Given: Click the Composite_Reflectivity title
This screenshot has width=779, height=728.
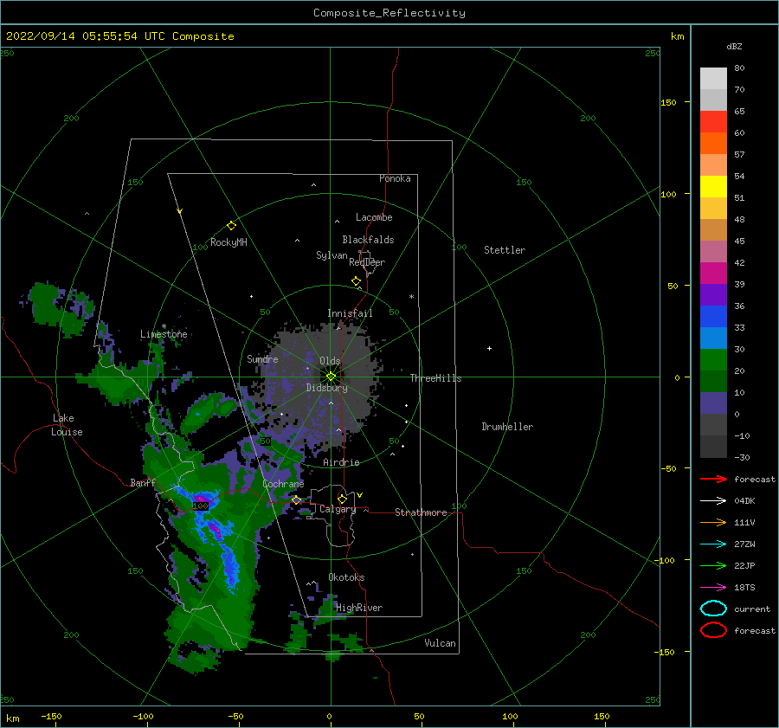Looking at the screenshot, I should 389,13.
